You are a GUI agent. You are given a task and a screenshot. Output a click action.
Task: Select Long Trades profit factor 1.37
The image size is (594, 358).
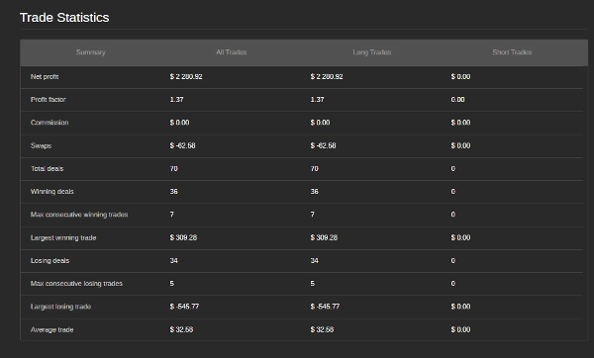coord(317,100)
